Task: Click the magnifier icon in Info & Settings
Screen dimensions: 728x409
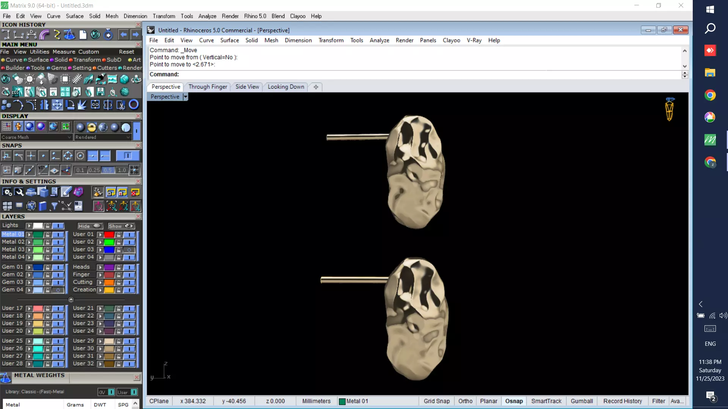Action: pyautogui.click(x=19, y=192)
